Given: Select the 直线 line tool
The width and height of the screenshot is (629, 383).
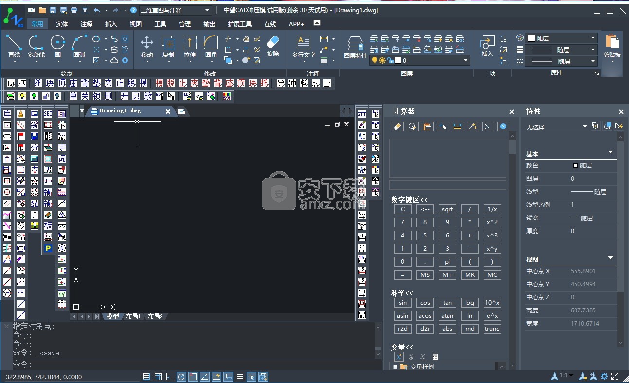Looking at the screenshot, I should click(x=14, y=47).
